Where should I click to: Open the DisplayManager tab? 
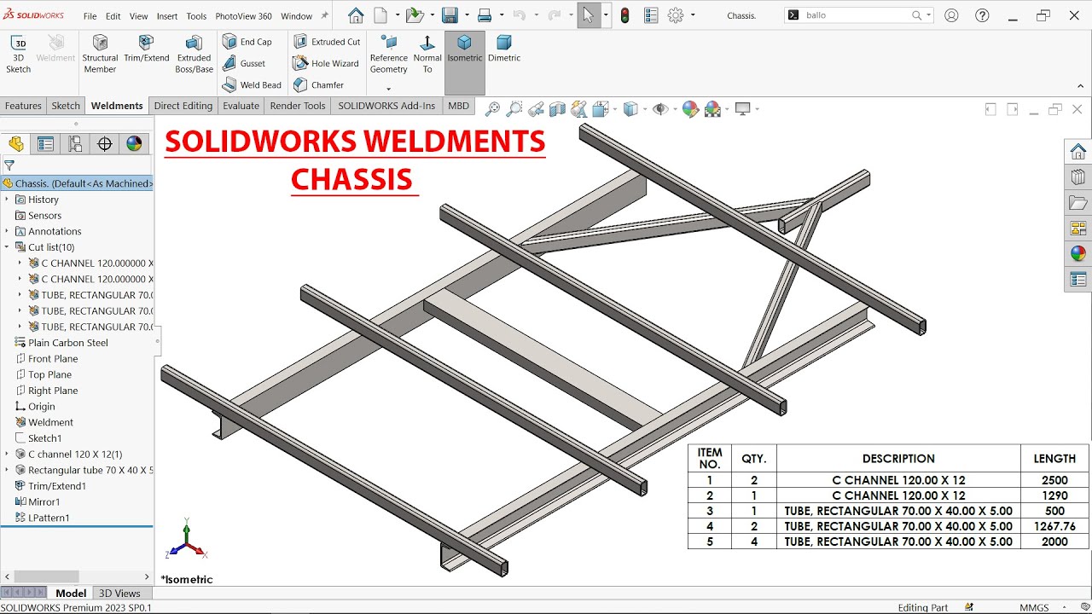point(134,144)
